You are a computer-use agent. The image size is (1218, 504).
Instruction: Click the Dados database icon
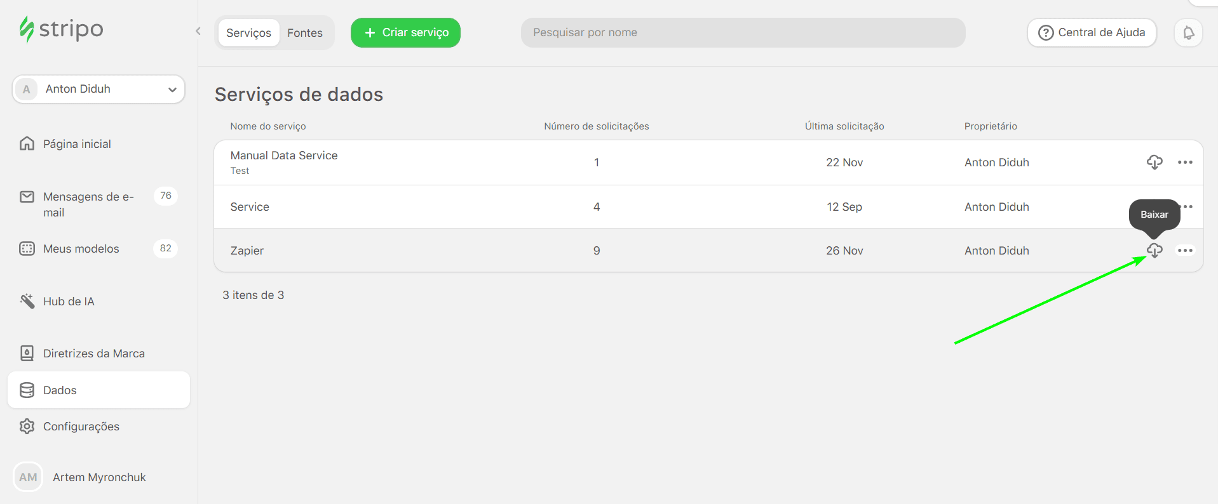[x=27, y=390]
